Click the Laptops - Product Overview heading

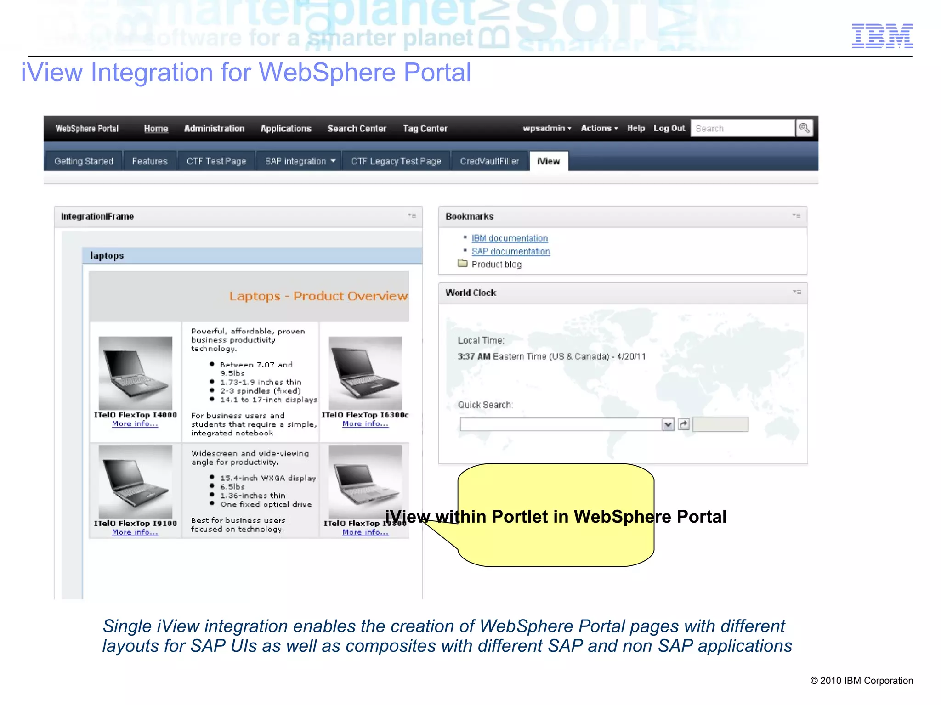pyautogui.click(x=318, y=296)
